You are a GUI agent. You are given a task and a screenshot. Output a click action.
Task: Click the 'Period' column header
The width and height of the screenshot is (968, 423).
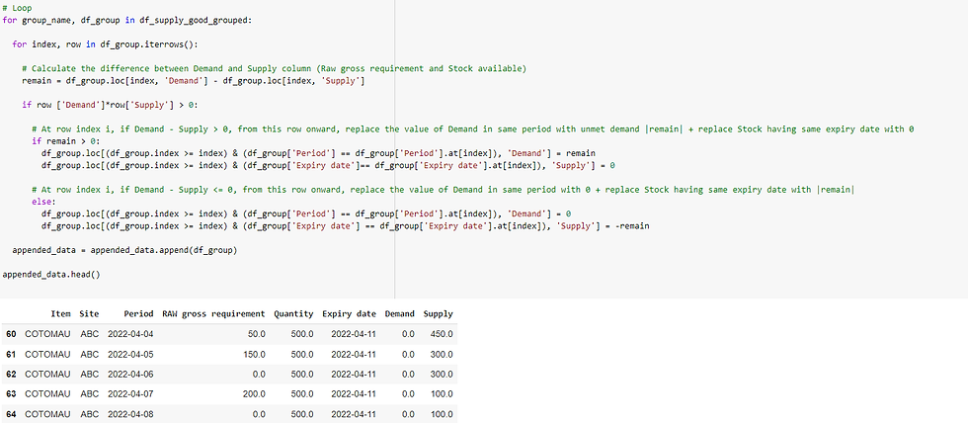point(138,313)
